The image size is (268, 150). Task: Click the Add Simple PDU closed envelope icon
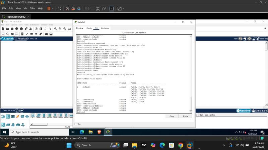tap(46, 34)
